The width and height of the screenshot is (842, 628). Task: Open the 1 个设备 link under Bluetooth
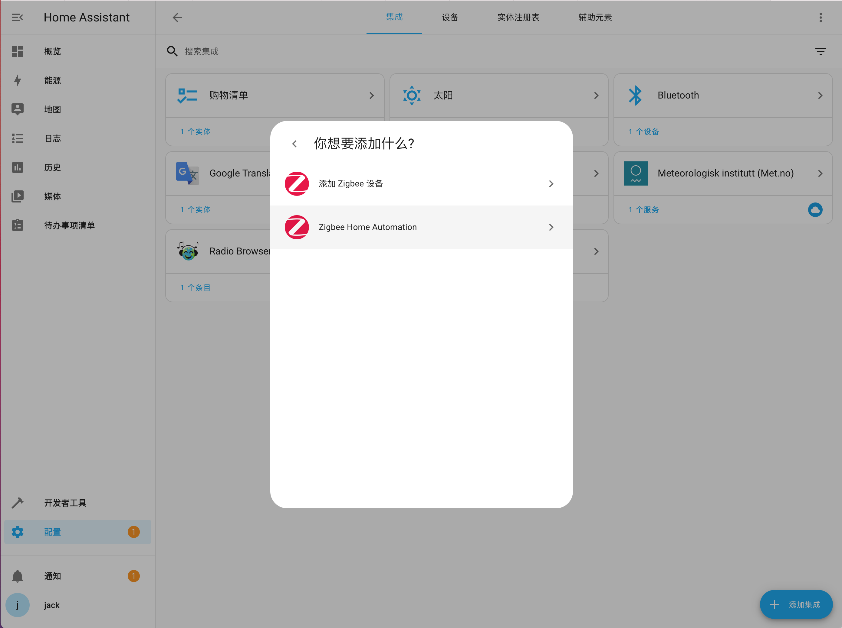[644, 131]
